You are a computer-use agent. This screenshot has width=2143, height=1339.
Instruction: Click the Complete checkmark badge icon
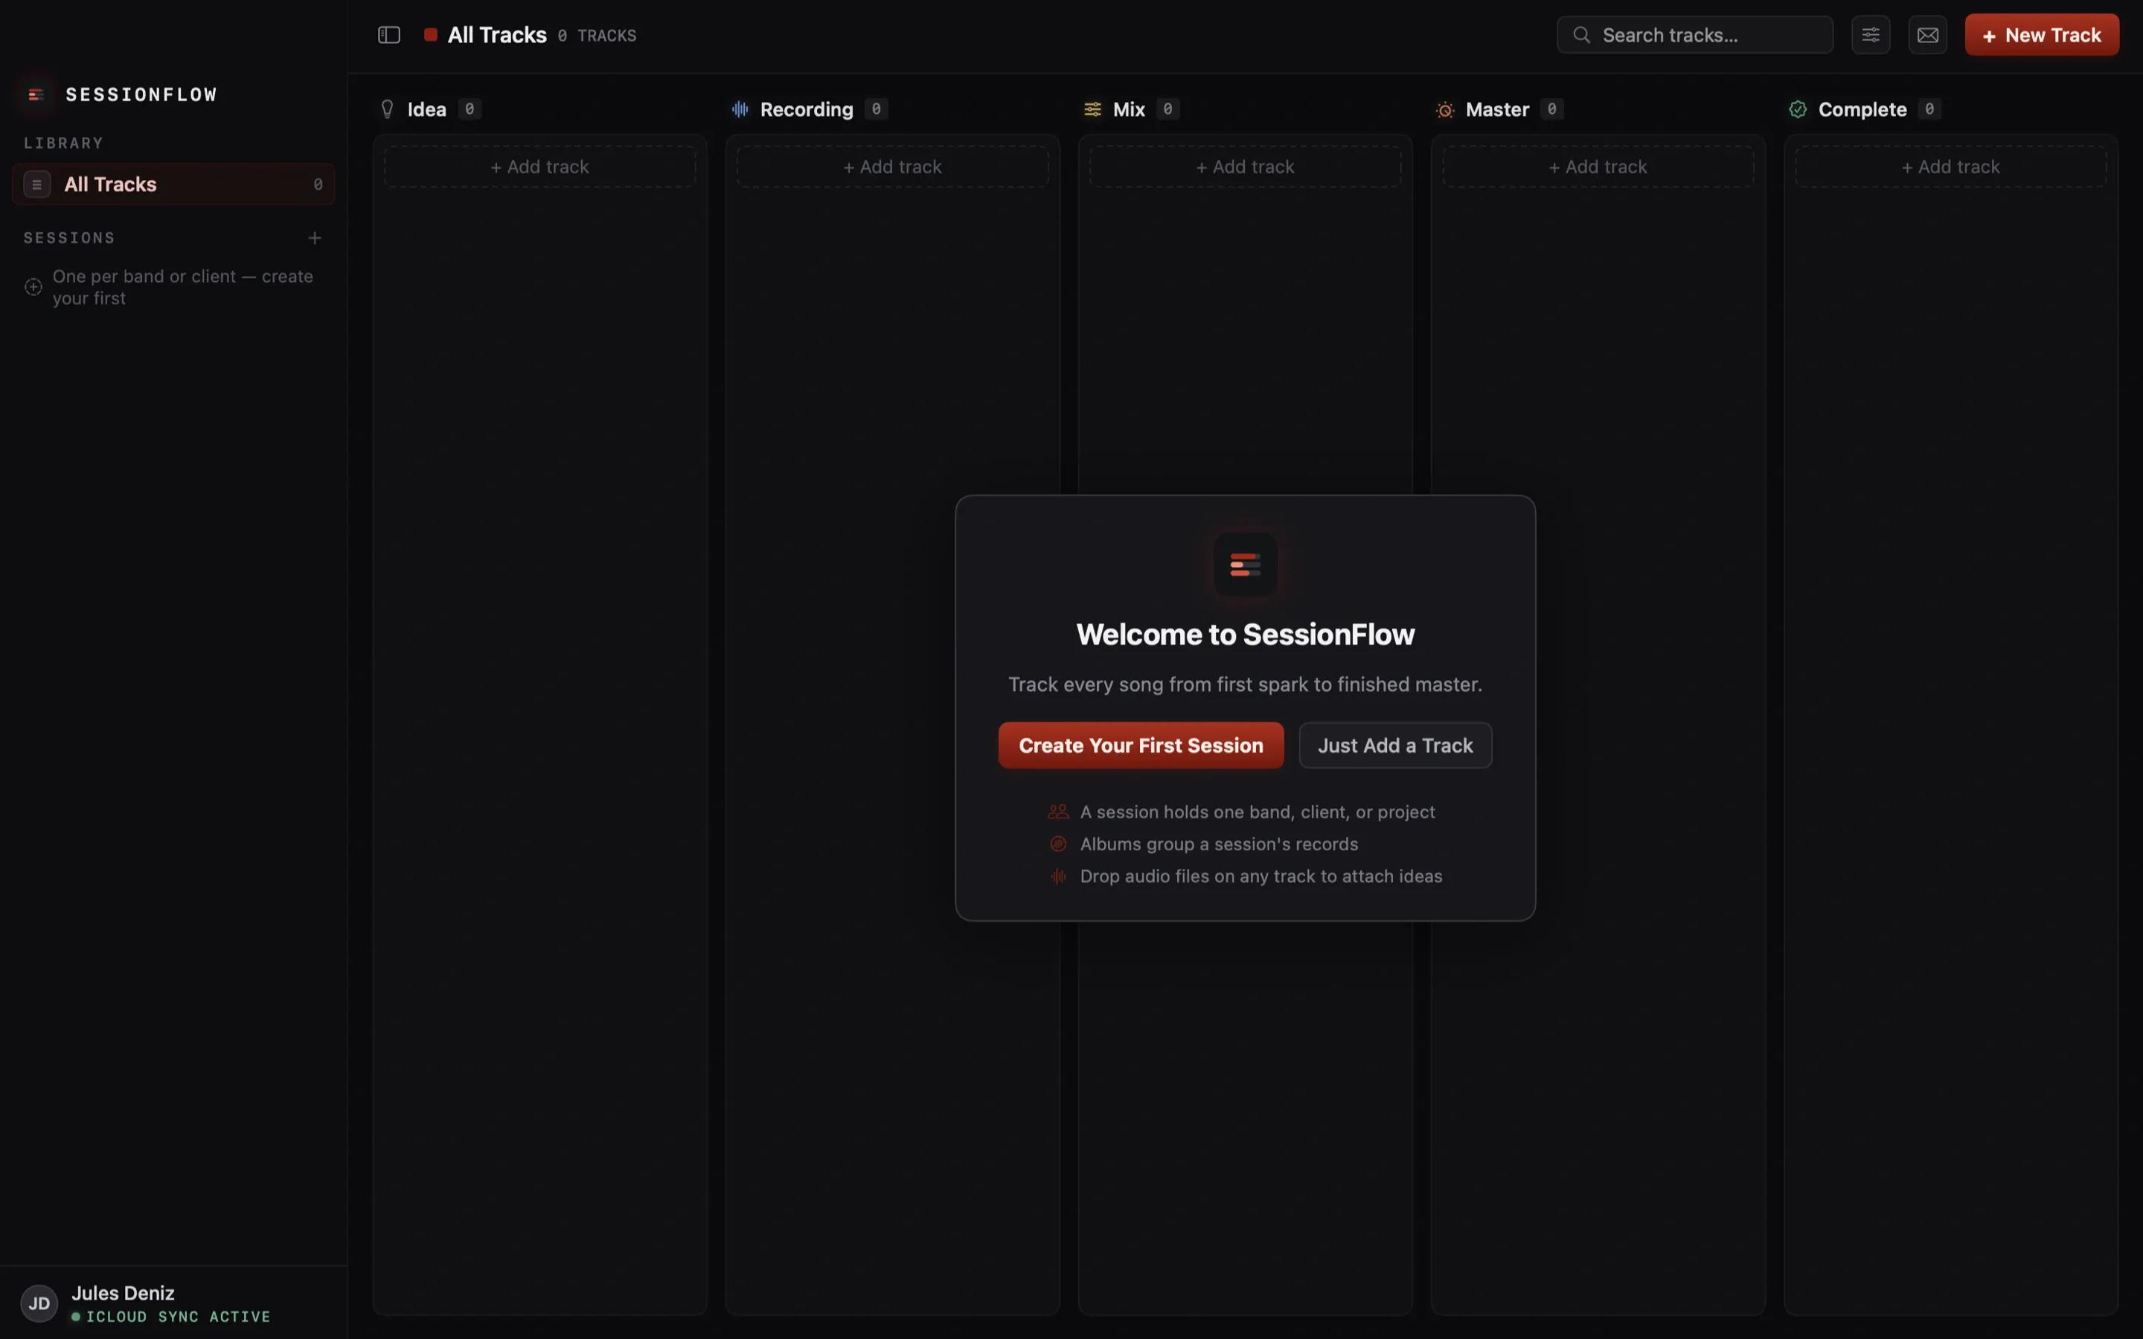(x=1798, y=109)
